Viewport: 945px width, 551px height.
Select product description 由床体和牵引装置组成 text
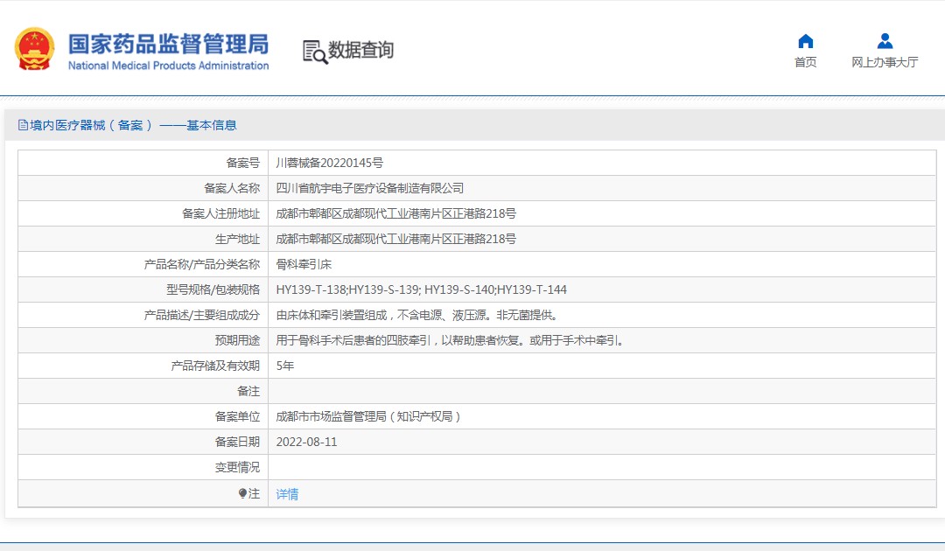tap(419, 314)
